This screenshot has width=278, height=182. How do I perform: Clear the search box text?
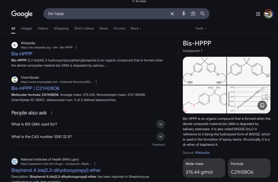[x=172, y=14]
